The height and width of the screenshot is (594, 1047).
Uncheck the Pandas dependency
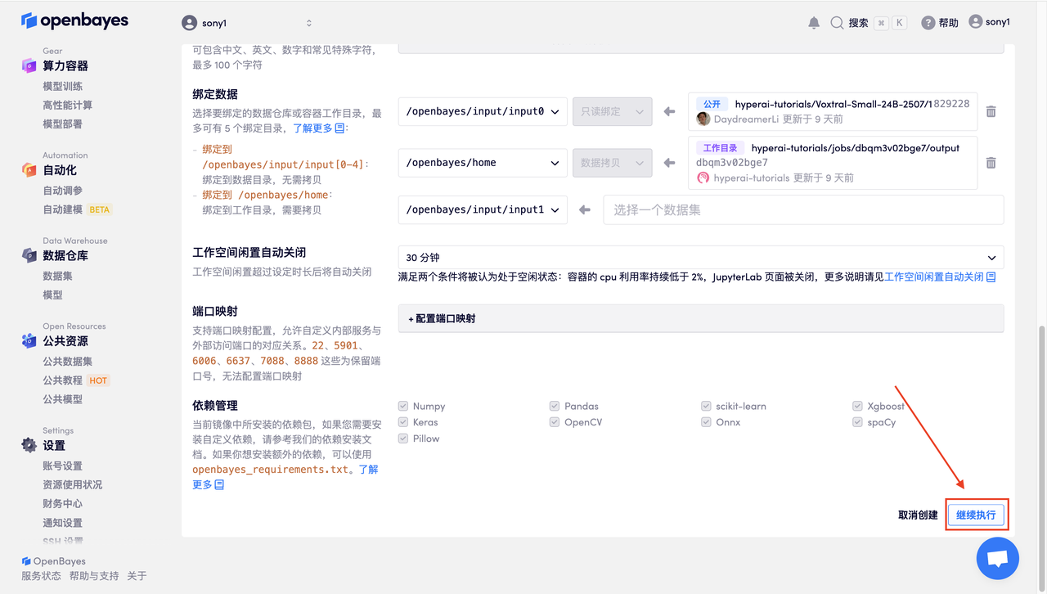coord(554,405)
